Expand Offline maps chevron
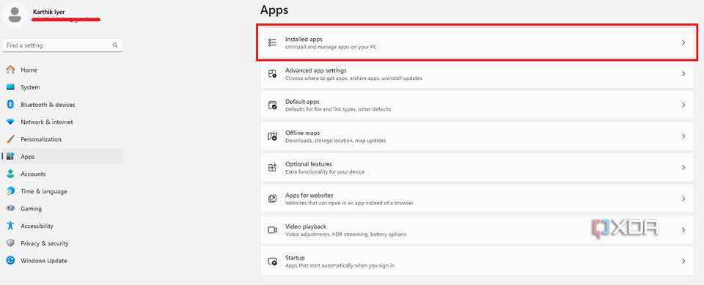 (x=683, y=136)
